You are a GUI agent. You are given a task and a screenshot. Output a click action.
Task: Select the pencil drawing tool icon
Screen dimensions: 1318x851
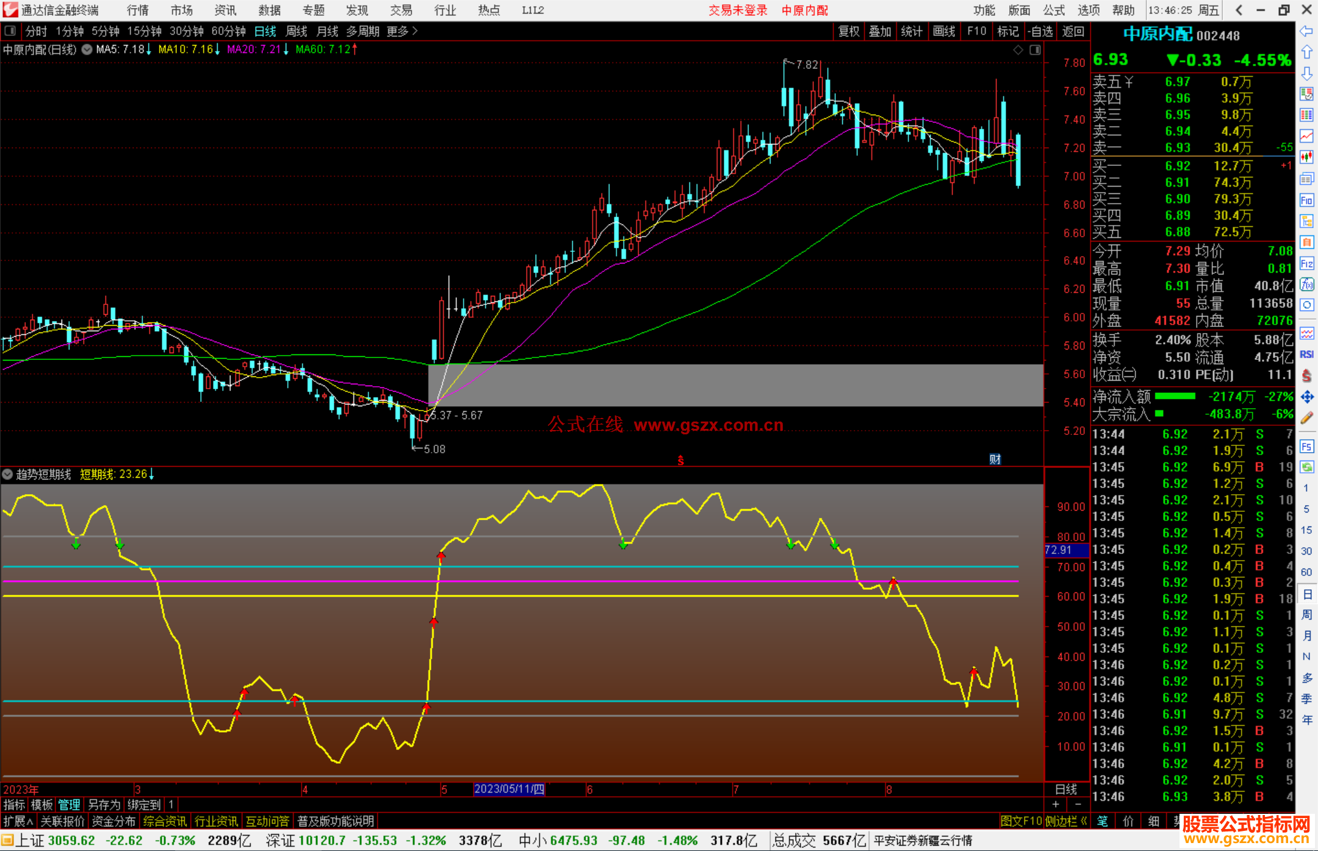click(1306, 418)
